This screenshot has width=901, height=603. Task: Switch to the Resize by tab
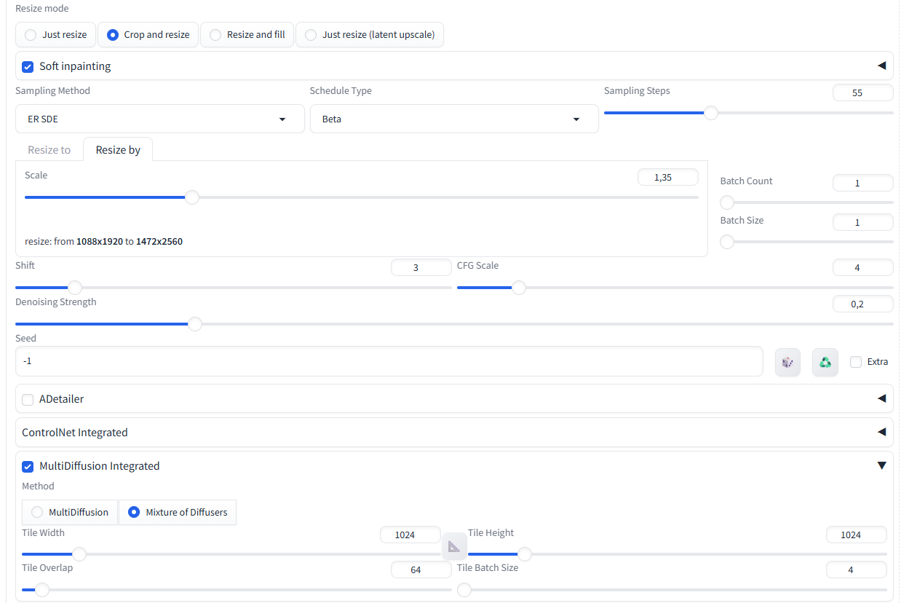[x=118, y=149]
